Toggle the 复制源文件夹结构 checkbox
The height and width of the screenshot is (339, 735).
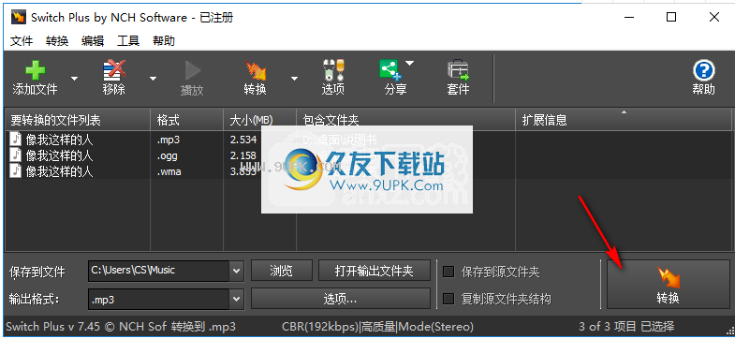448,299
